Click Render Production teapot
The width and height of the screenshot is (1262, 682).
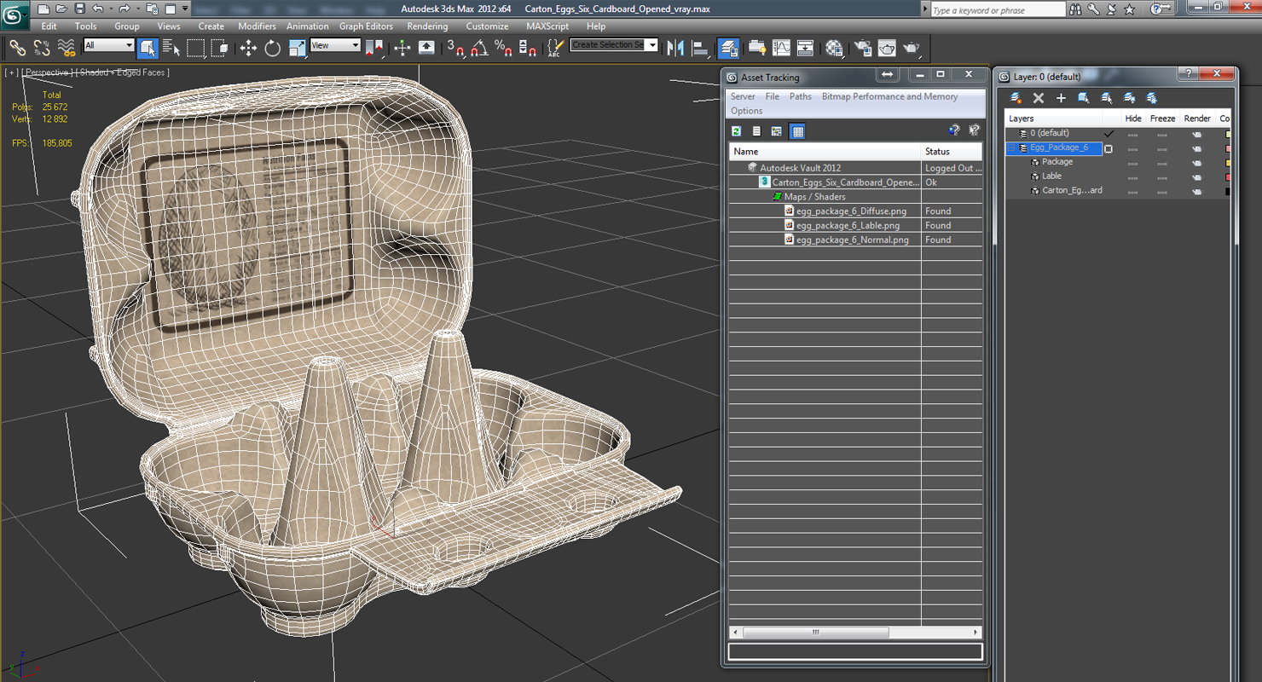(x=912, y=48)
